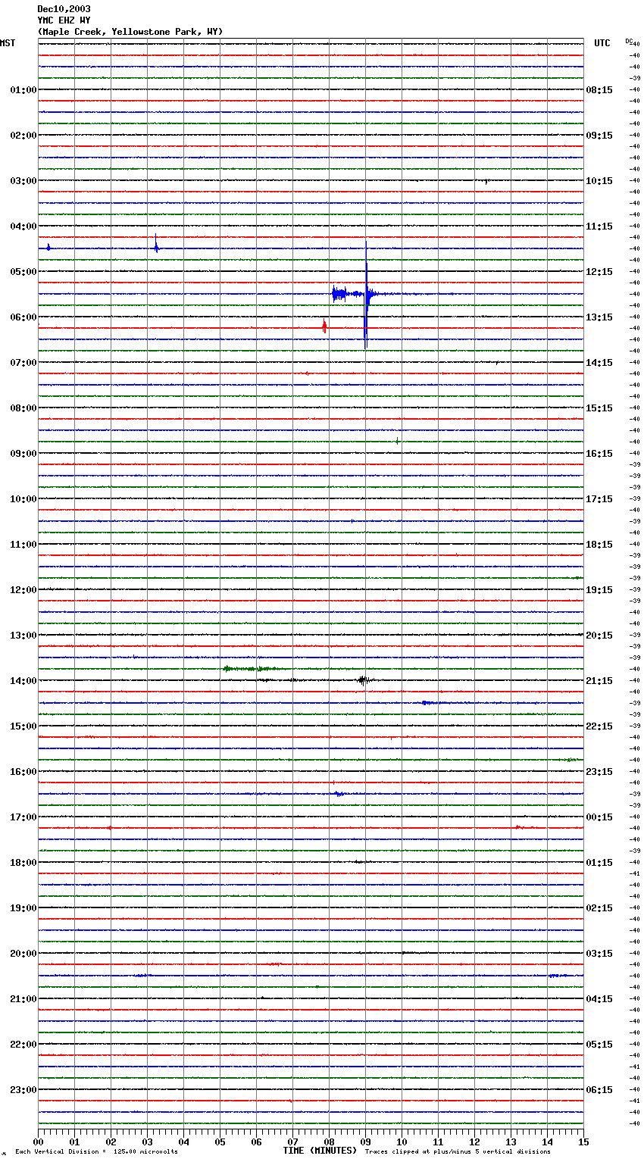Select the 08:00 MST time label
The height and width of the screenshot is (1162, 644).
[23, 408]
